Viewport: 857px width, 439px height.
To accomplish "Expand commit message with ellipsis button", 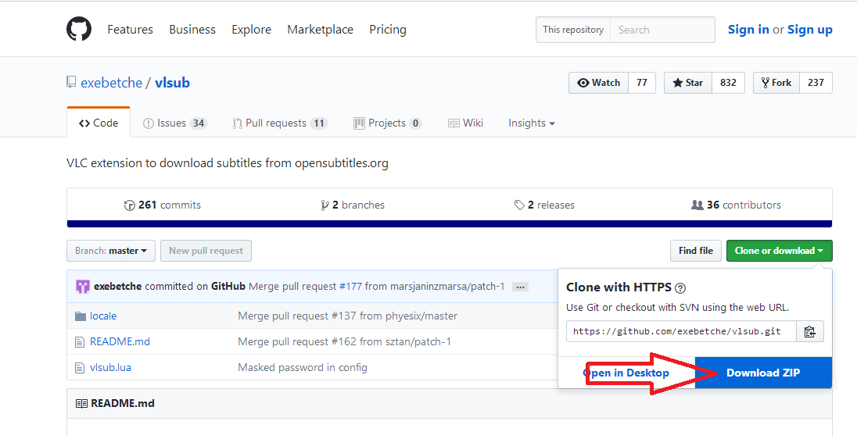I will (x=520, y=287).
